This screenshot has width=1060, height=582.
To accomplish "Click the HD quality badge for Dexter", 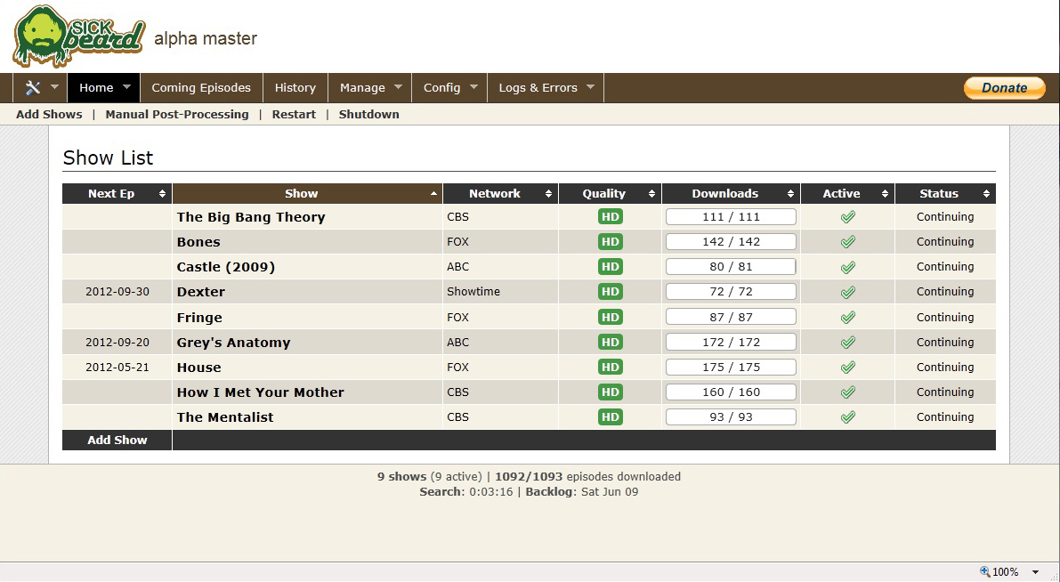I will (610, 292).
